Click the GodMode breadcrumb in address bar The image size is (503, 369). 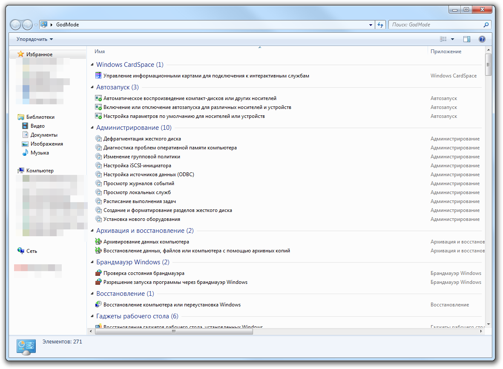click(67, 25)
